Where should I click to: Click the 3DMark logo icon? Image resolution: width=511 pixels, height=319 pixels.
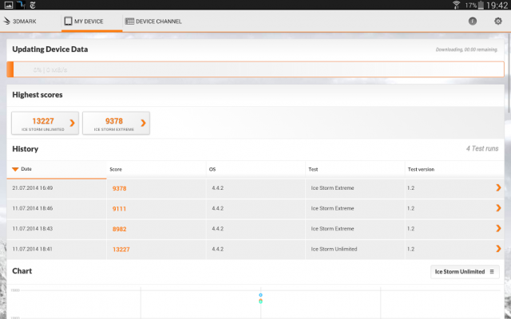click(x=6, y=22)
